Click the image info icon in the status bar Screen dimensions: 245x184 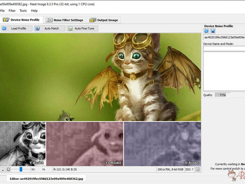198,169
